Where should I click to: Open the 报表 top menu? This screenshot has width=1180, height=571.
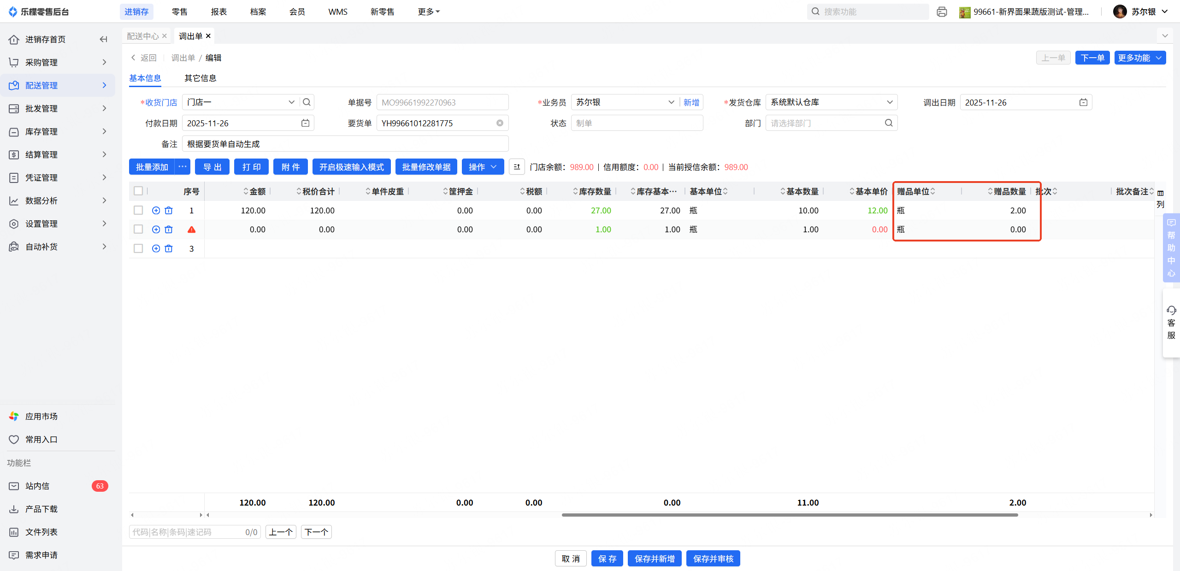(x=218, y=12)
